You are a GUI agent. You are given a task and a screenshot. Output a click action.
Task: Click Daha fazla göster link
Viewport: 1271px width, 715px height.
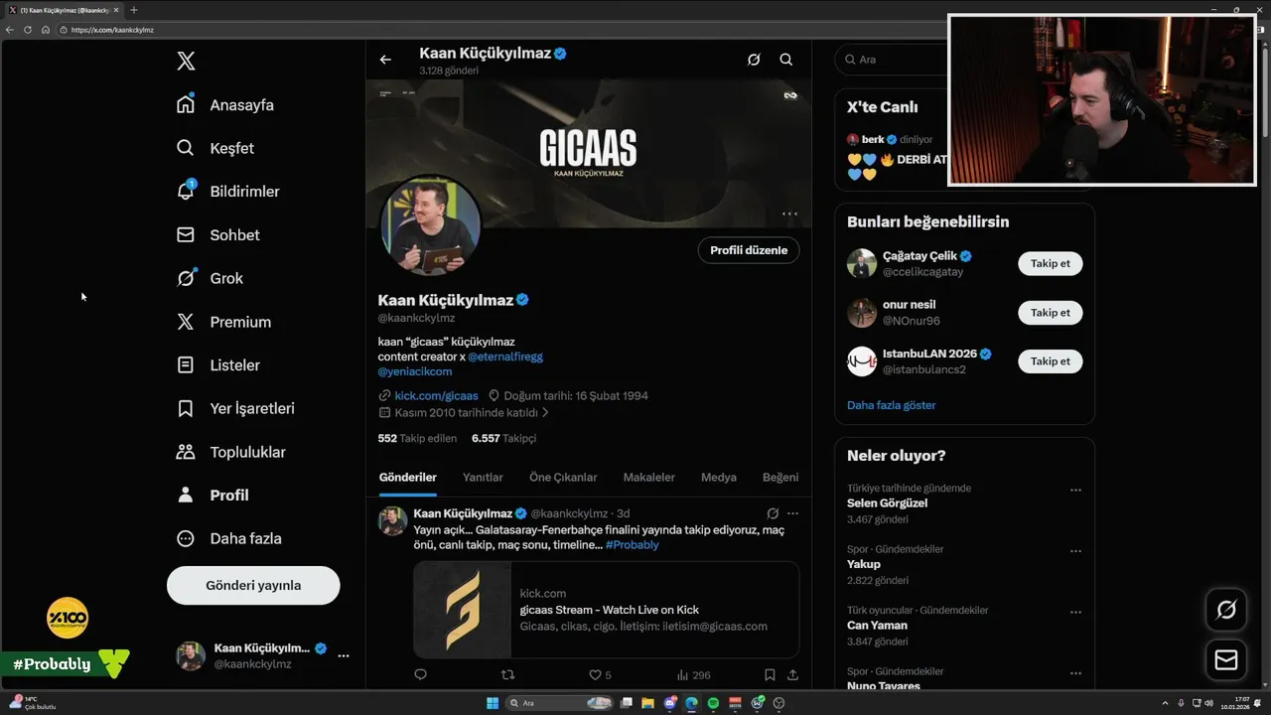(891, 405)
